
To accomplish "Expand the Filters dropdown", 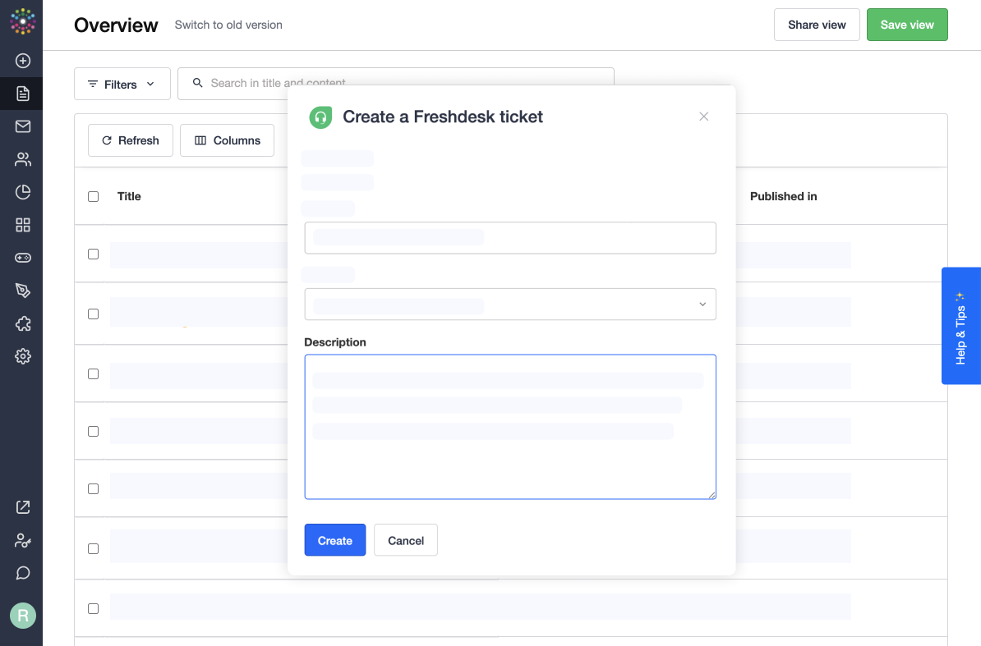I will pyautogui.click(x=122, y=84).
